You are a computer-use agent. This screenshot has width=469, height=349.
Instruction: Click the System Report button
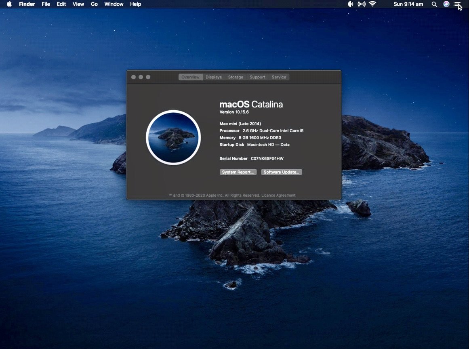click(238, 172)
